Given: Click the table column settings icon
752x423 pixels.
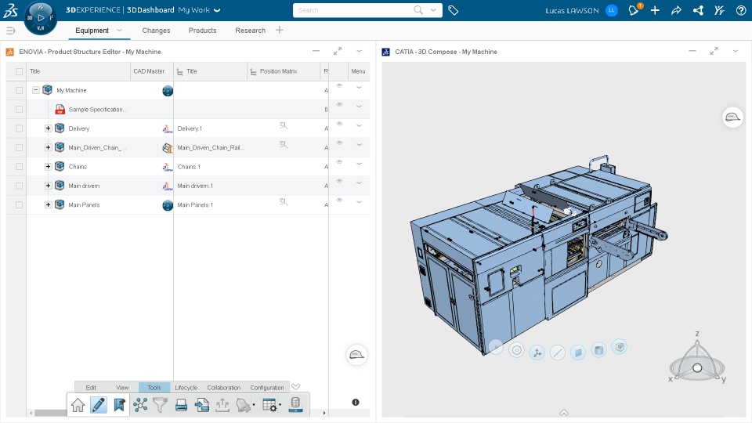Looking at the screenshot, I should [x=270, y=405].
